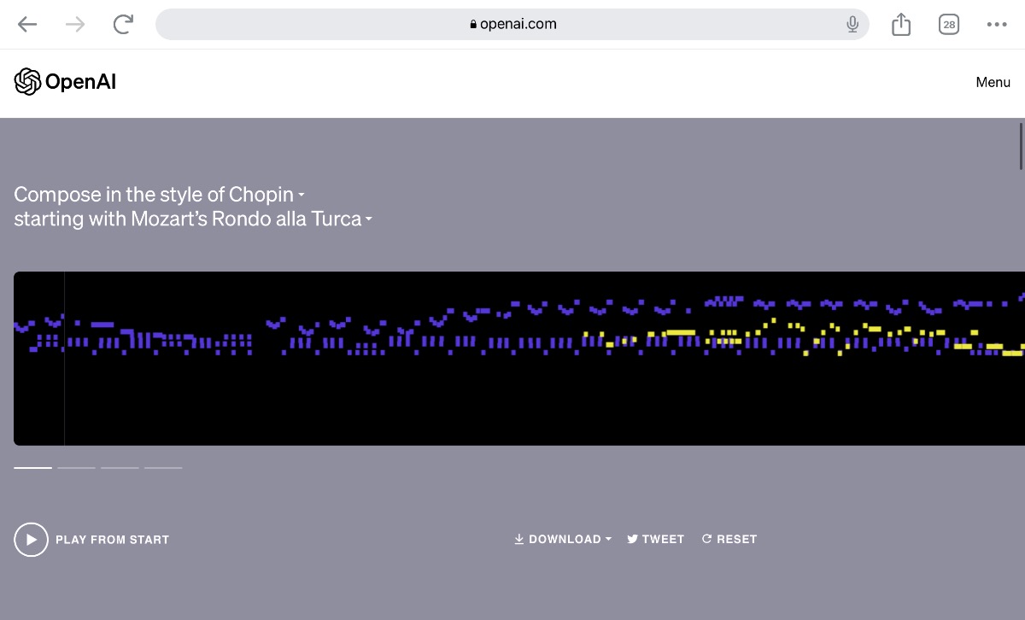Click the TWEET button
This screenshot has width=1025, height=620.
[x=656, y=539]
